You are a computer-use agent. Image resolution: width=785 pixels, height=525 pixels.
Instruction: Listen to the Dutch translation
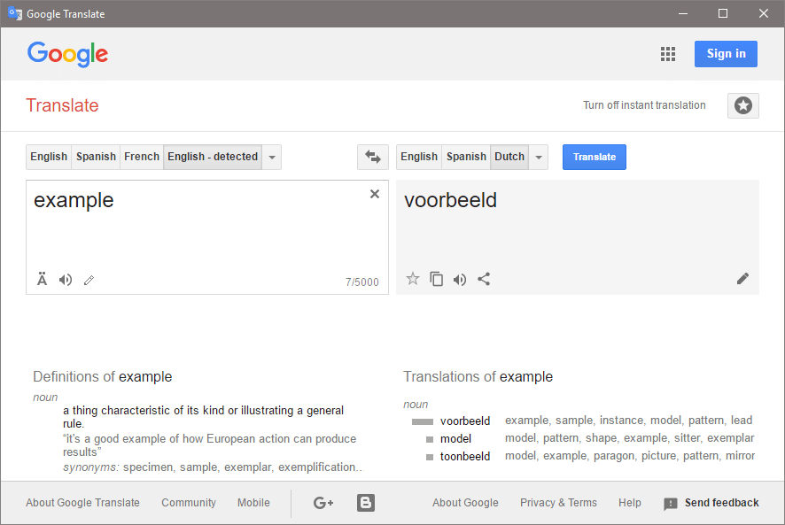point(460,279)
